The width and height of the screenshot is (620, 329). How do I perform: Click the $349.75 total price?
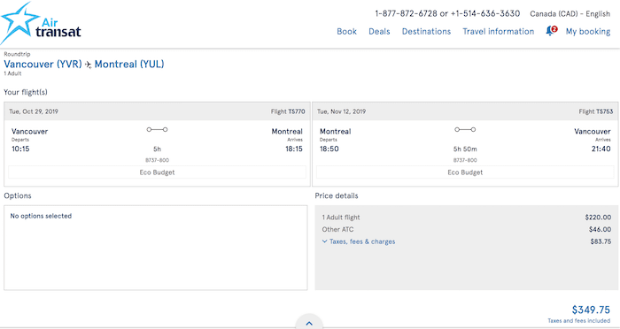click(591, 310)
